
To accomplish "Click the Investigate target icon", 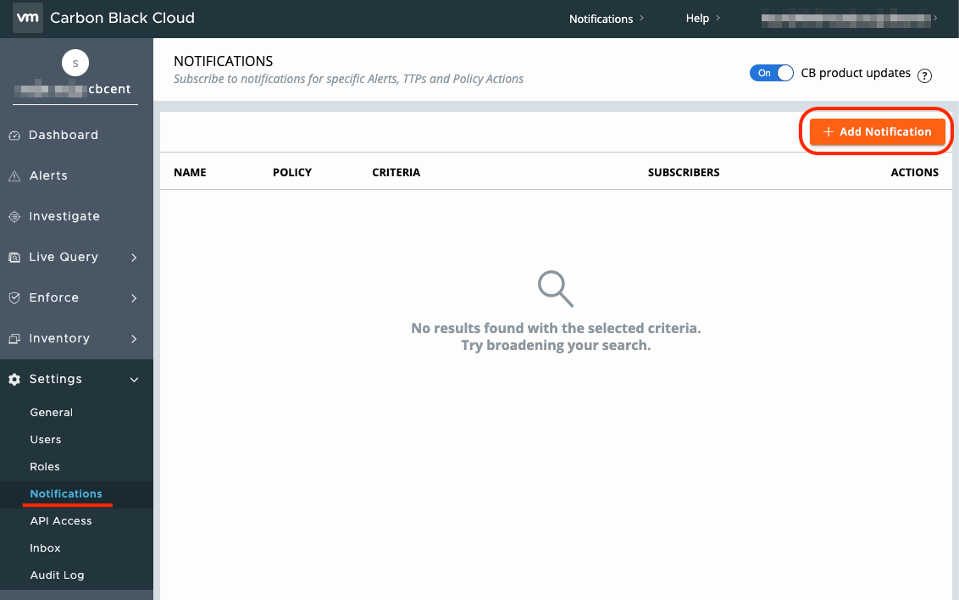I will tap(14, 216).
